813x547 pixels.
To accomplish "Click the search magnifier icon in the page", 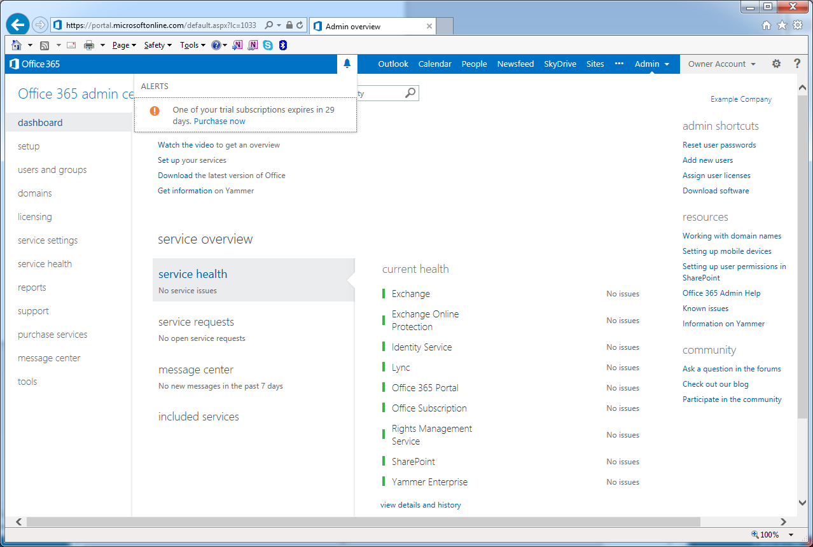I will [410, 93].
